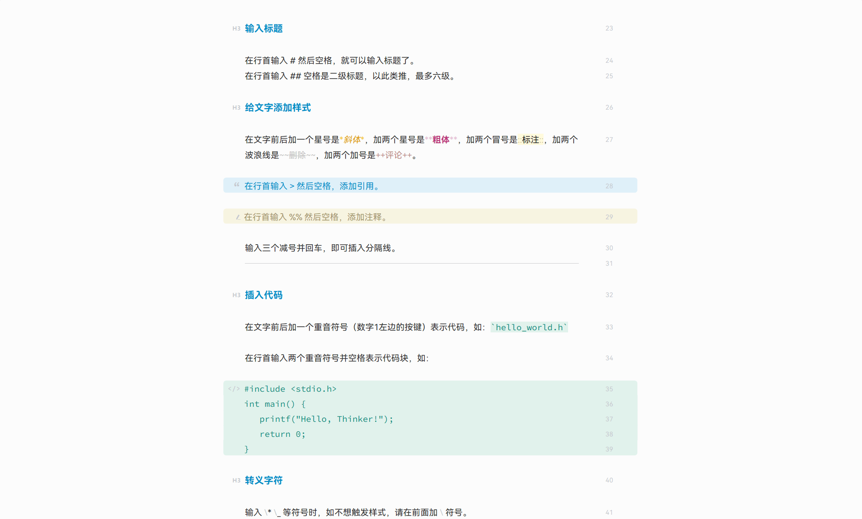Viewport: 862px width, 519px height.
Task: Click line number 28 in the quote block
Action: pyautogui.click(x=609, y=186)
